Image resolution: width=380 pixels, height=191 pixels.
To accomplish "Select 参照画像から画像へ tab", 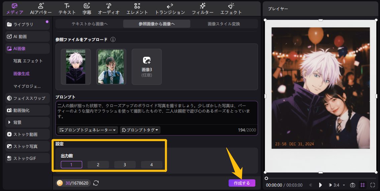I will (x=156, y=24).
